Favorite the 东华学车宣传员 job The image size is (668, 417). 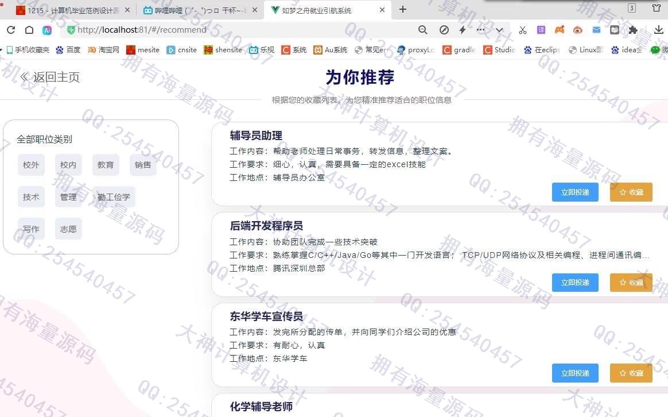point(631,373)
